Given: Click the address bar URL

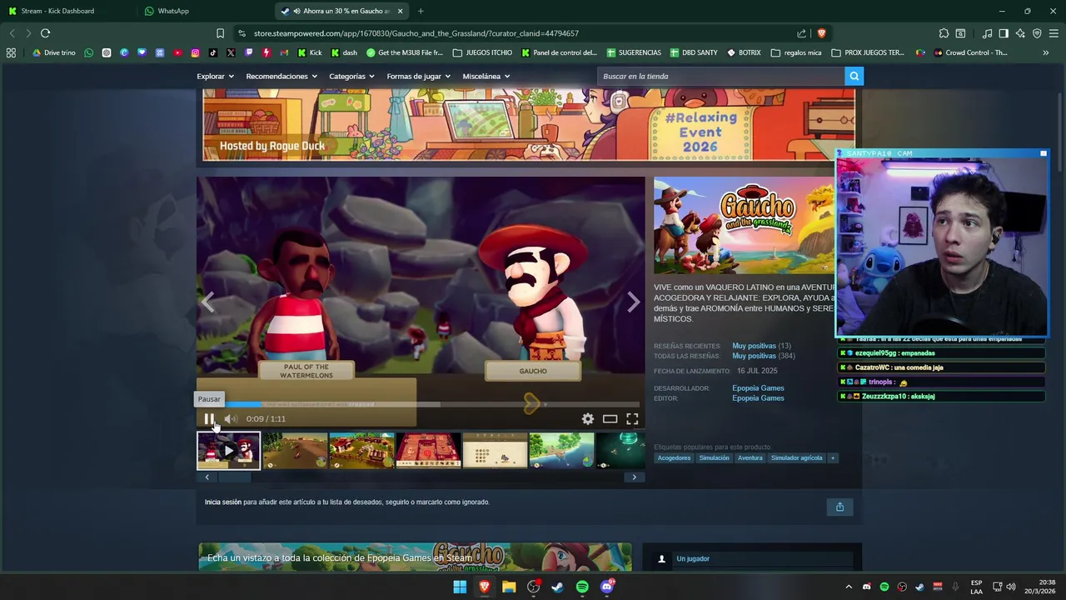Looking at the screenshot, I should tap(416, 33).
